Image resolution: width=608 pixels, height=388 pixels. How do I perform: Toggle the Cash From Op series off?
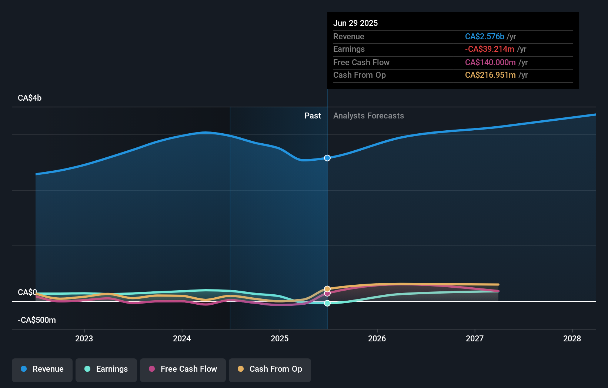(x=270, y=370)
